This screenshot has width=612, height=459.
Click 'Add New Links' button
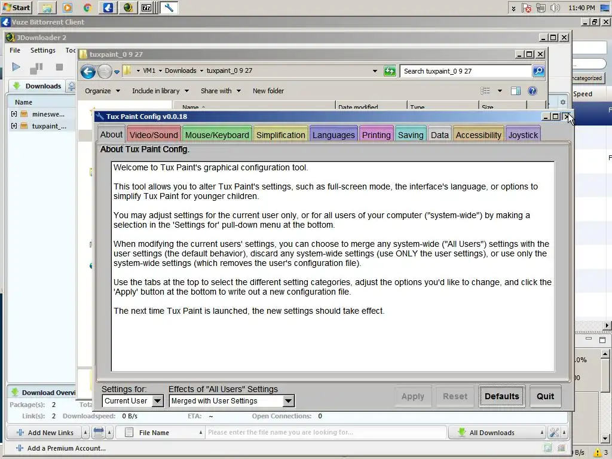tap(44, 433)
